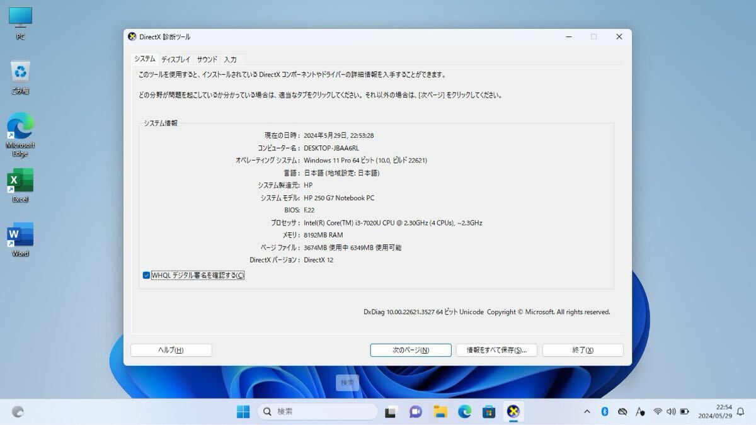Viewport: 756px width, 425px height.
Task: Open the widgets icon at taskbar's left edge
Action: pyautogui.click(x=18, y=412)
